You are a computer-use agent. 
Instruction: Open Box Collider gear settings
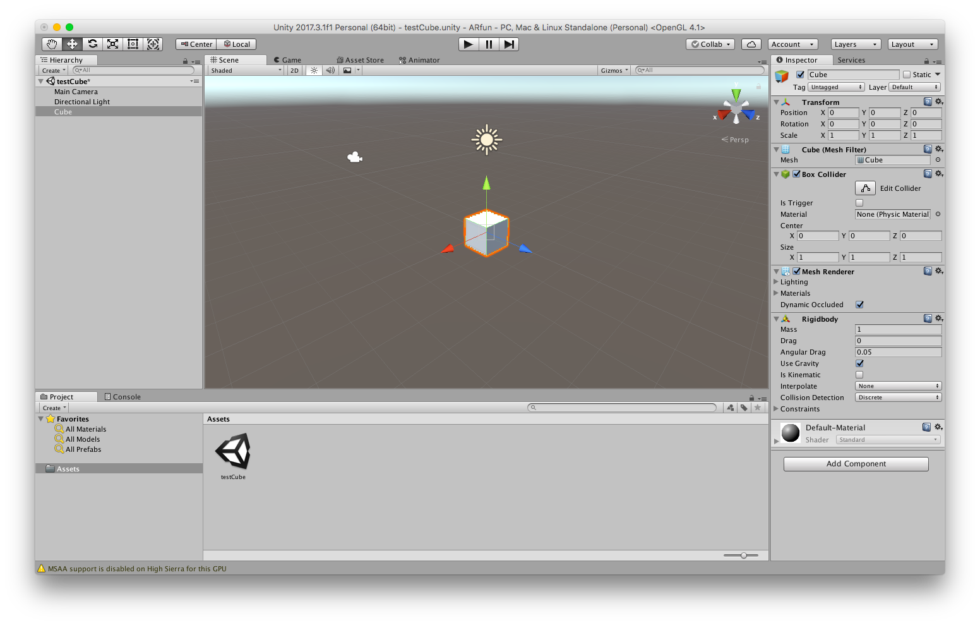[939, 174]
